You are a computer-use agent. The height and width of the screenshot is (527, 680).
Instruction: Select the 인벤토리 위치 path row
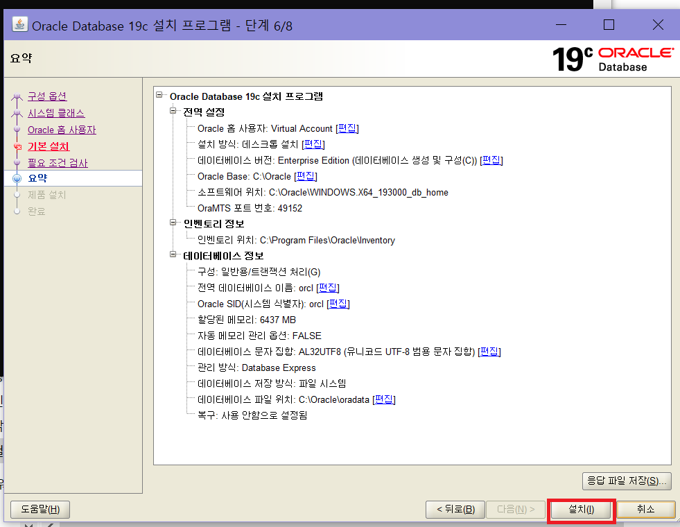click(x=296, y=241)
